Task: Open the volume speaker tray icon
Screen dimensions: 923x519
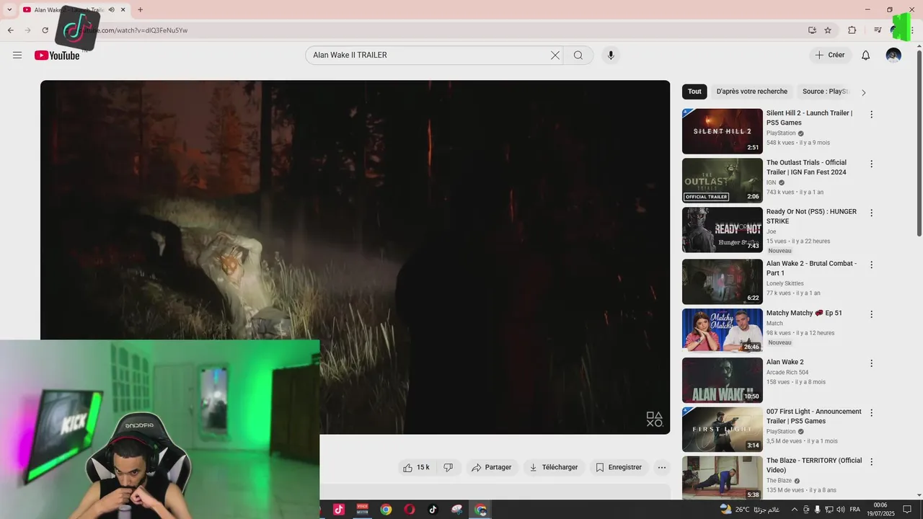Action: coord(840,510)
